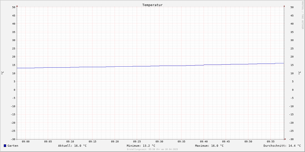Viewport: 305px width, 152px height.
Task: Click the right axis 20 label
Action: click(292, 56)
